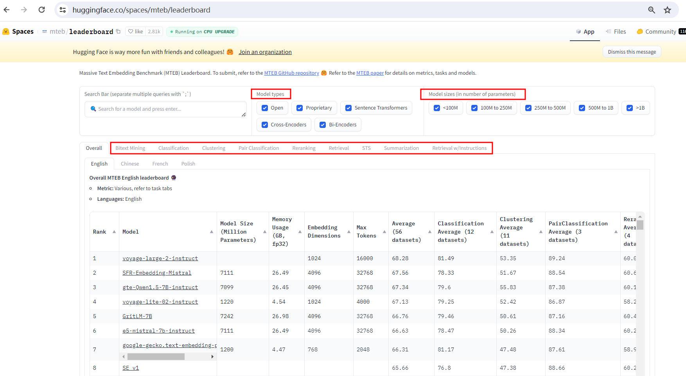Sort by the Model Size column arrow
Viewport: 686px width, 376px height.
point(265,232)
